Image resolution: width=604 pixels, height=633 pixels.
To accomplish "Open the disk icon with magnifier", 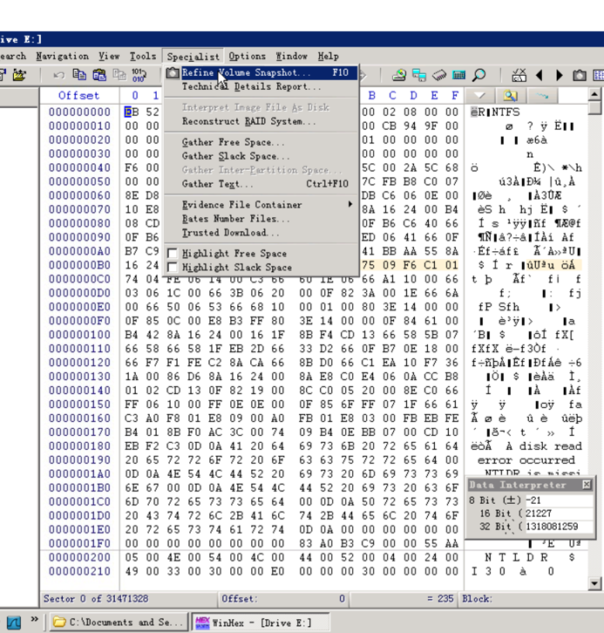I will coord(398,75).
